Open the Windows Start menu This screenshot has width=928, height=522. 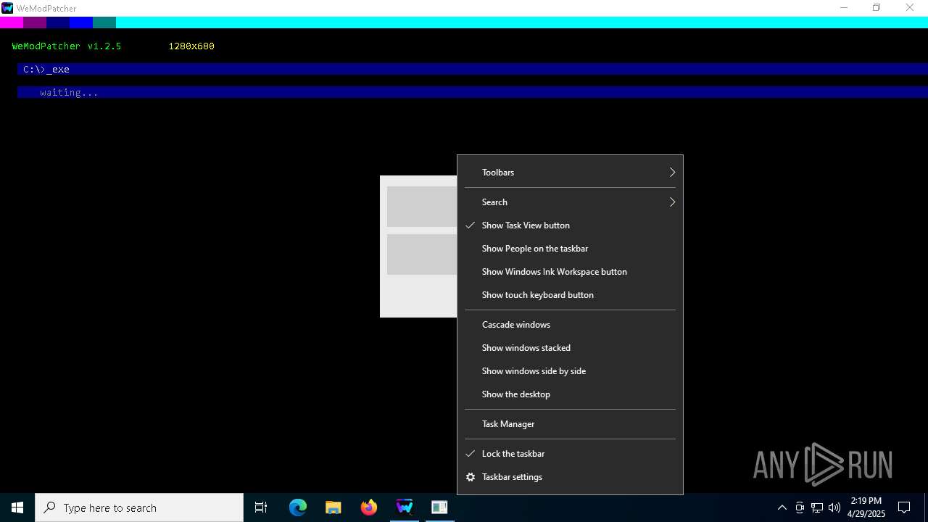pos(17,507)
